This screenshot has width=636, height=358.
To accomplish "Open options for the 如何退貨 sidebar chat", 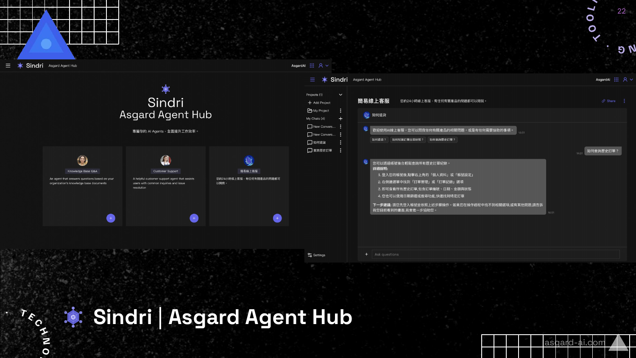I will (x=340, y=143).
